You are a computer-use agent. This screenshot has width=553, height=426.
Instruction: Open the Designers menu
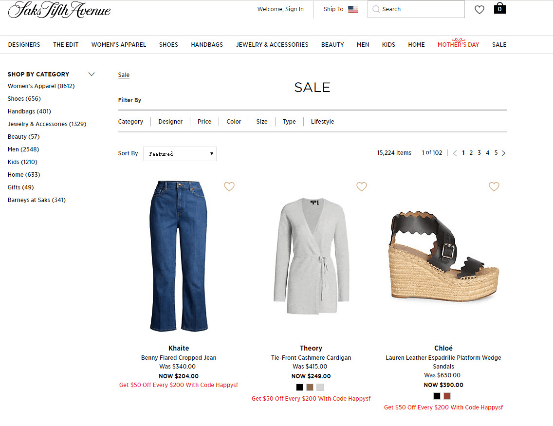(x=24, y=45)
